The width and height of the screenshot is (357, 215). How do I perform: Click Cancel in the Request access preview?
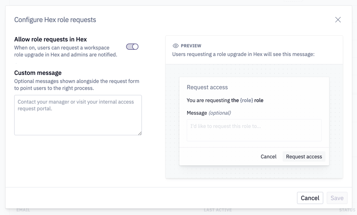pos(268,157)
